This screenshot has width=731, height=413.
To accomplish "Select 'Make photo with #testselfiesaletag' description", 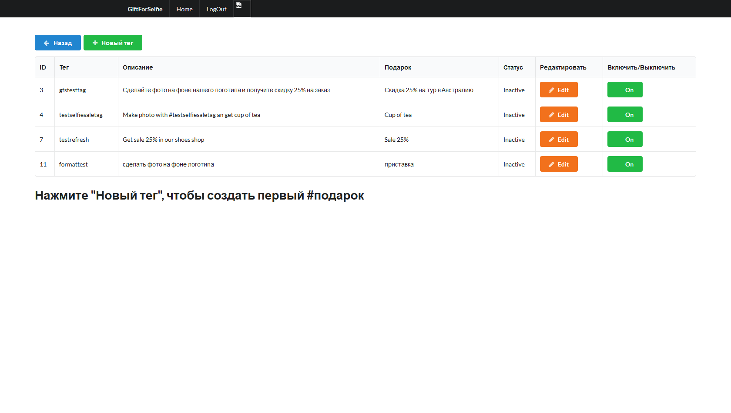I will (x=249, y=115).
